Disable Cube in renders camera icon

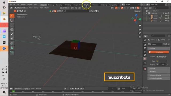coord(169,18)
